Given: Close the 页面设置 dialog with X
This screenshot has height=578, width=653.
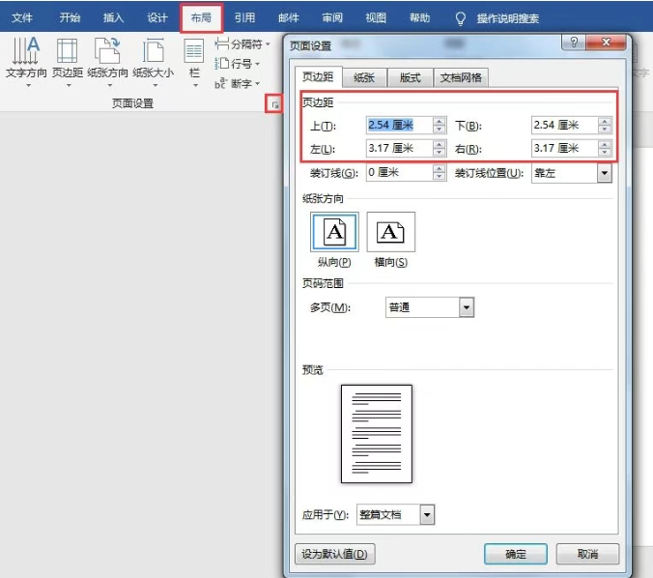Looking at the screenshot, I should (x=606, y=43).
